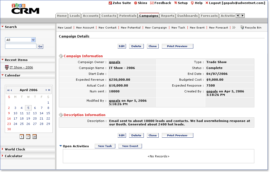
Task: Open the Potentials tab
Action: (128, 16)
